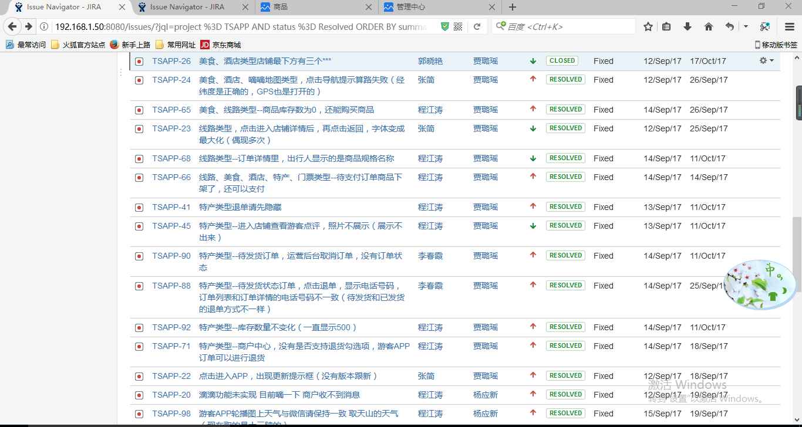Open the 京东商城 bookmark
The image size is (802, 427).
[220, 45]
